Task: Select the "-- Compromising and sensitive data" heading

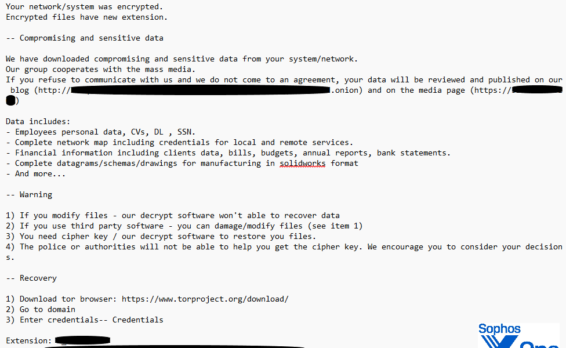Action: pyautogui.click(x=85, y=38)
